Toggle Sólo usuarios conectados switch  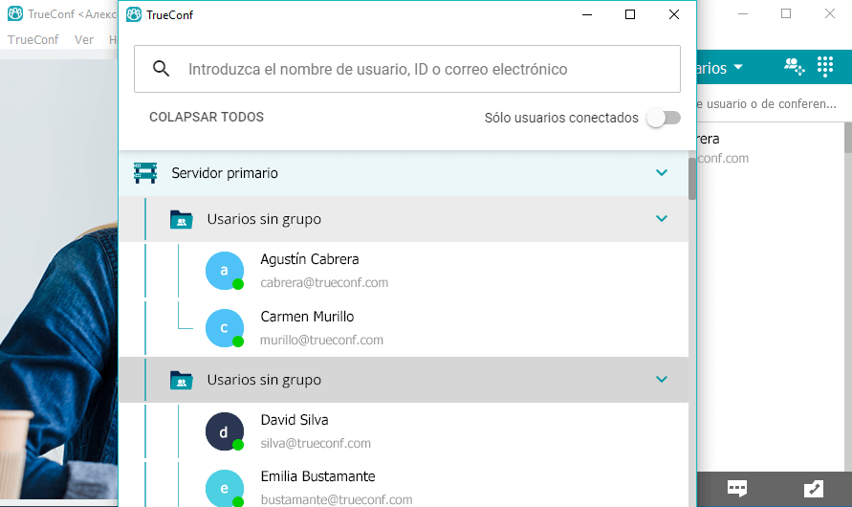pos(664,118)
